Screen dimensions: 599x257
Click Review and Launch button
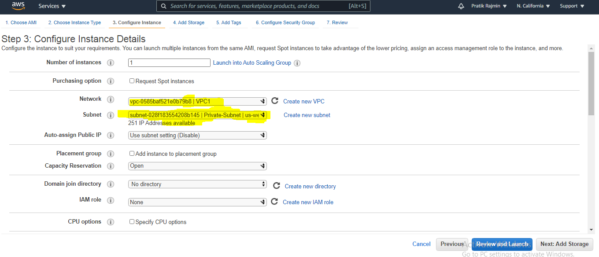coord(502,244)
